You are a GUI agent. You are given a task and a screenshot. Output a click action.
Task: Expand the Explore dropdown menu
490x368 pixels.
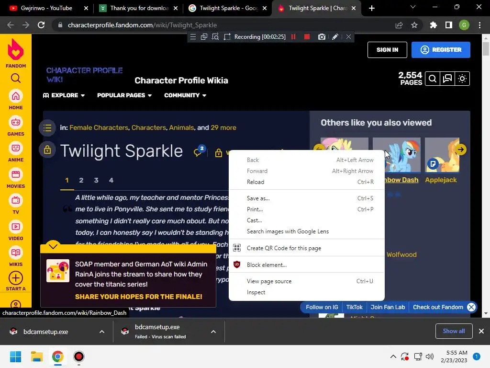click(64, 95)
